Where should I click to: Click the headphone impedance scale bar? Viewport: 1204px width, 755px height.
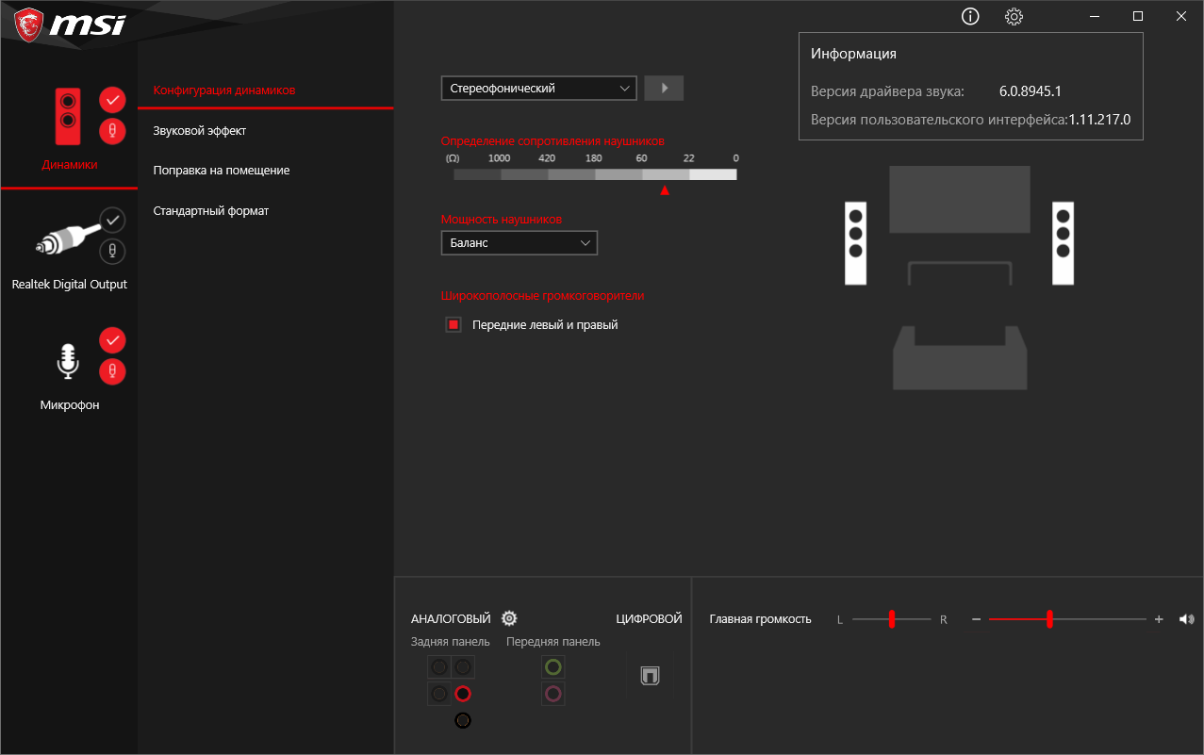595,174
